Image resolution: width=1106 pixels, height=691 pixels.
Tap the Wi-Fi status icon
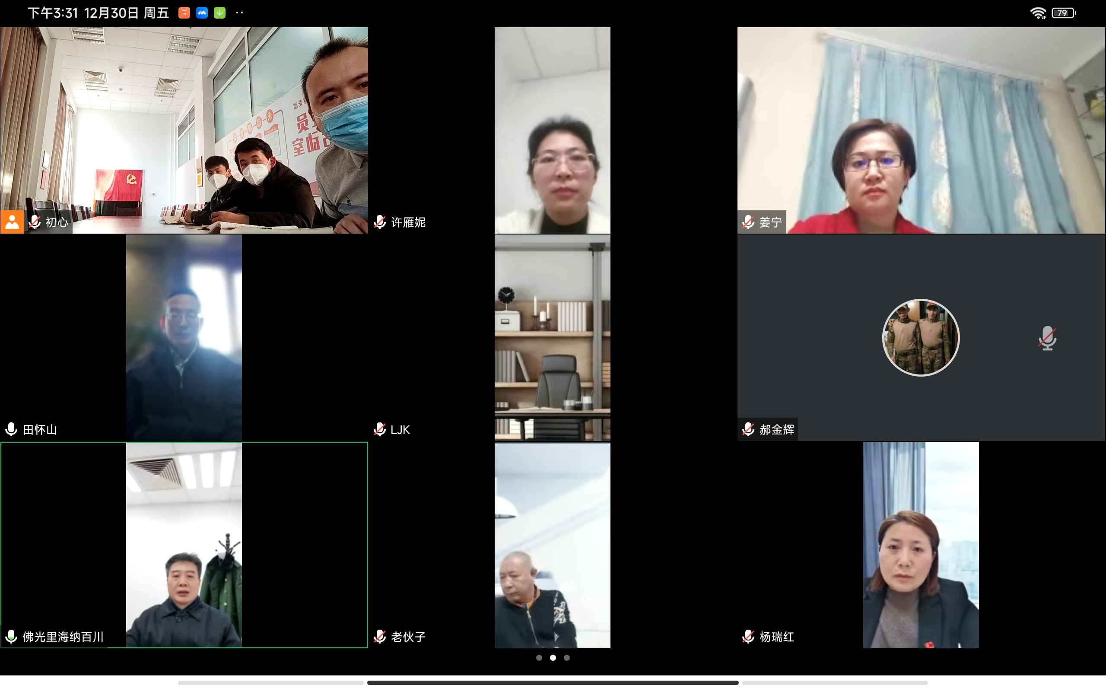pyautogui.click(x=1038, y=13)
